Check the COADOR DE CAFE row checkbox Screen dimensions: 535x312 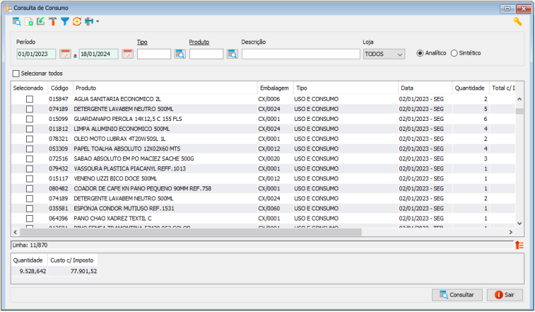[29, 188]
